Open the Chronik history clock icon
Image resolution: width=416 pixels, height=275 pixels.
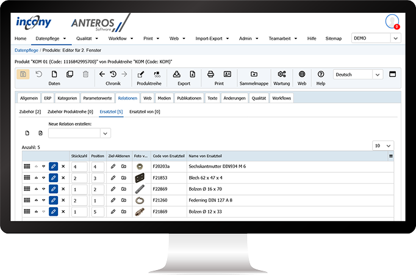click(113, 74)
